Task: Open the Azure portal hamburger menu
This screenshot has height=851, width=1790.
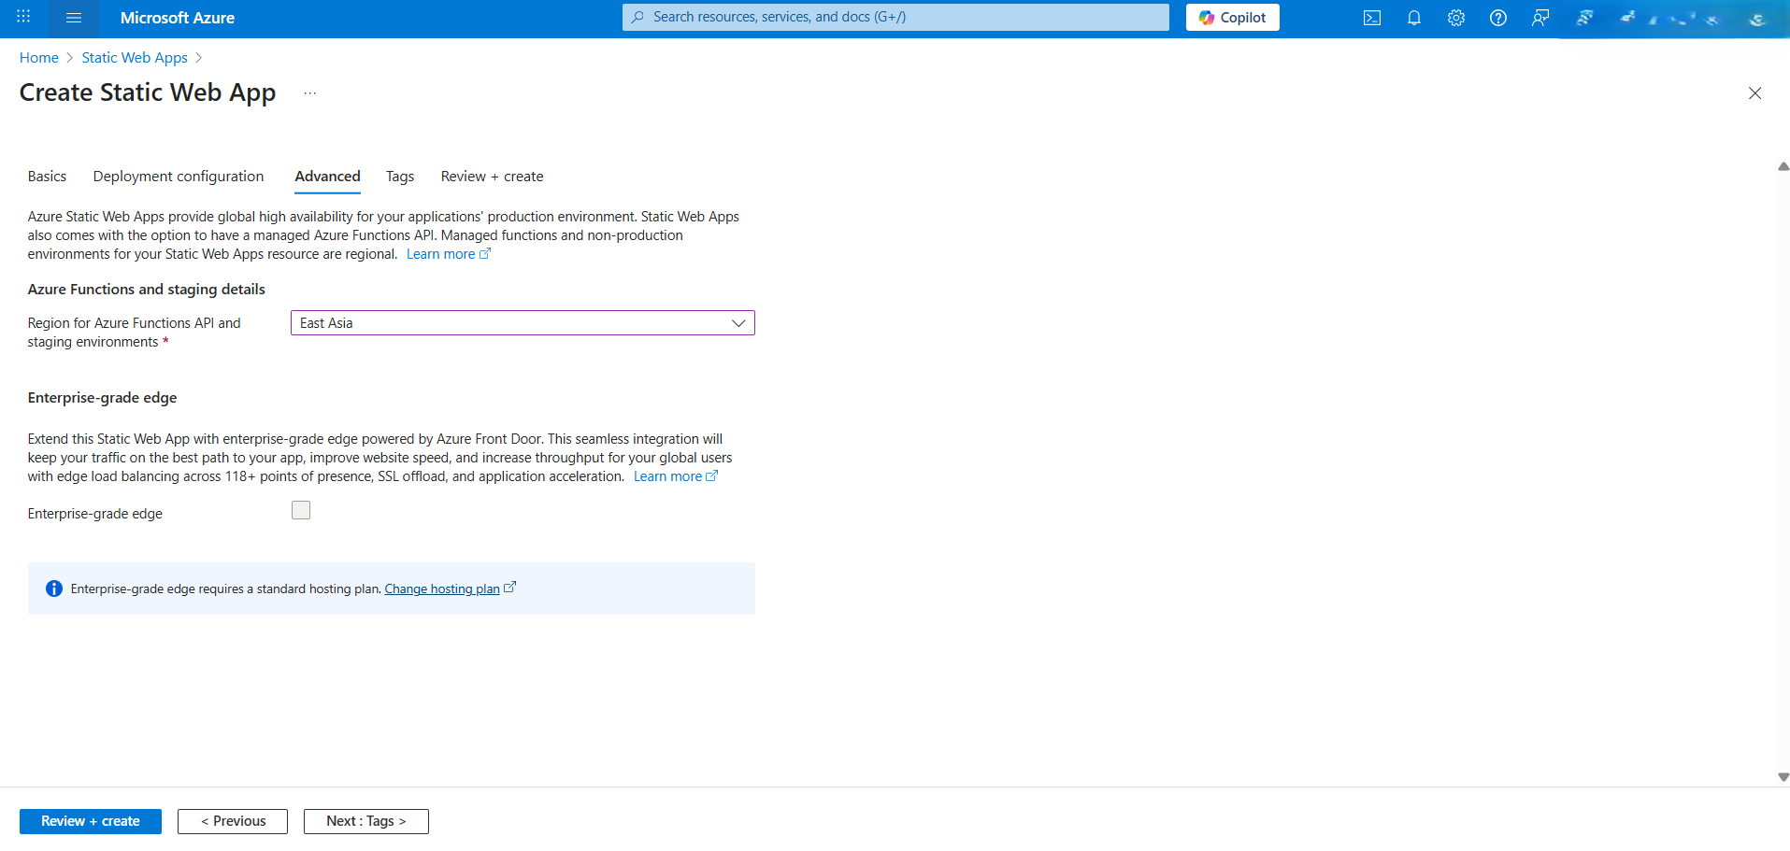Action: click(74, 18)
